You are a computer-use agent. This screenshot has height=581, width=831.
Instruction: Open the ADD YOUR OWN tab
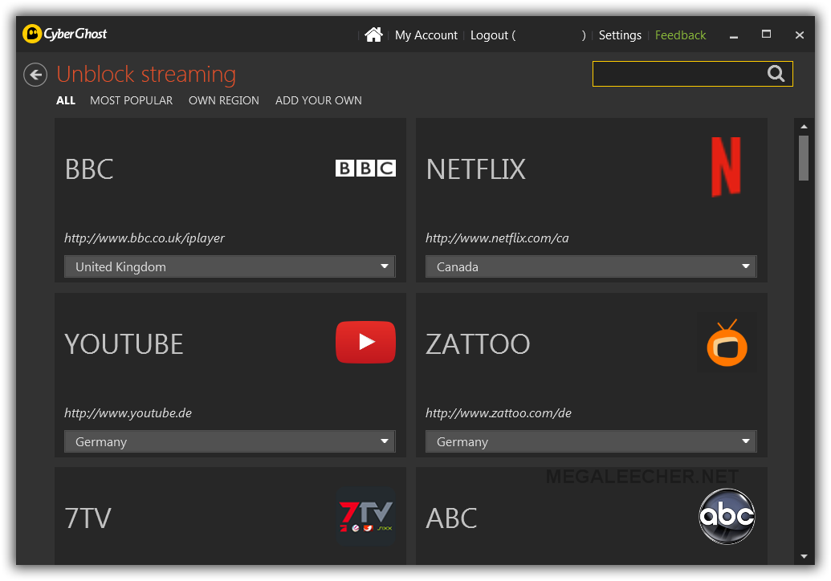pyautogui.click(x=319, y=100)
